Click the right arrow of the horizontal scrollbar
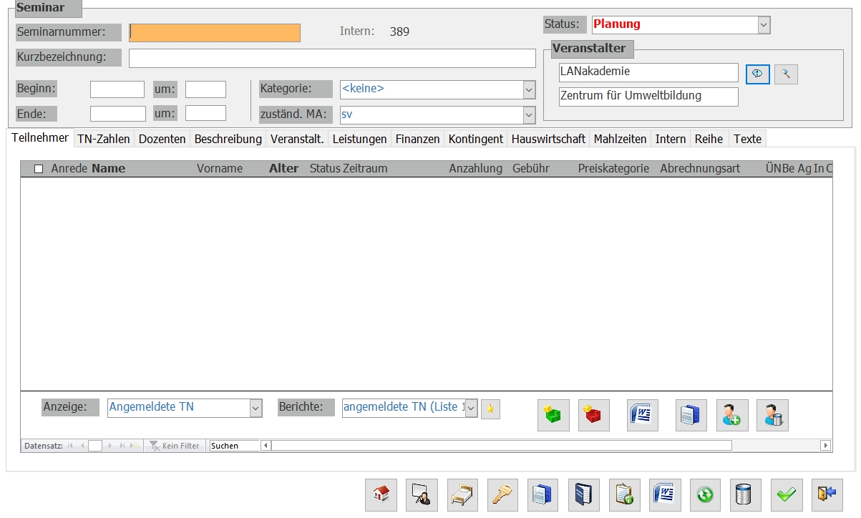 click(x=825, y=446)
